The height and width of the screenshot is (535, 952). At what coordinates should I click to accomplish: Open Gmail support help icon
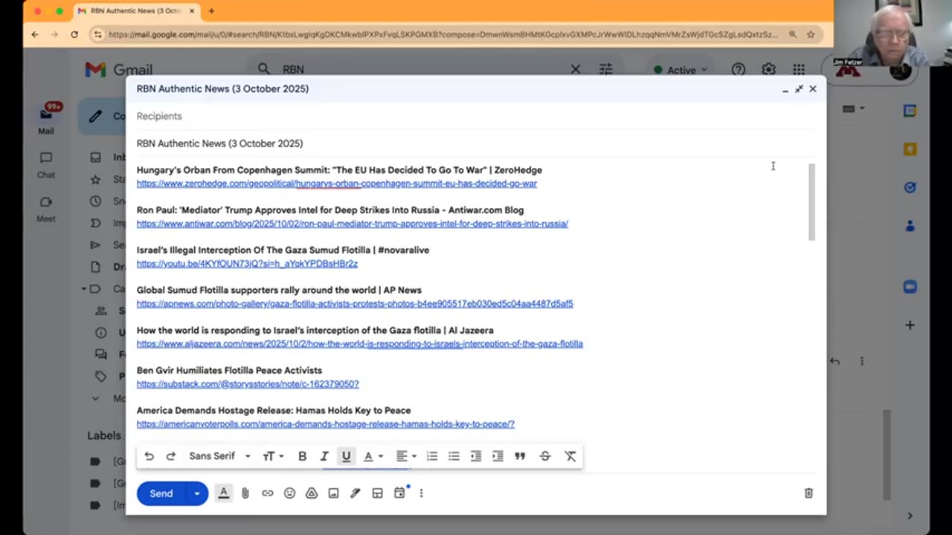click(739, 69)
